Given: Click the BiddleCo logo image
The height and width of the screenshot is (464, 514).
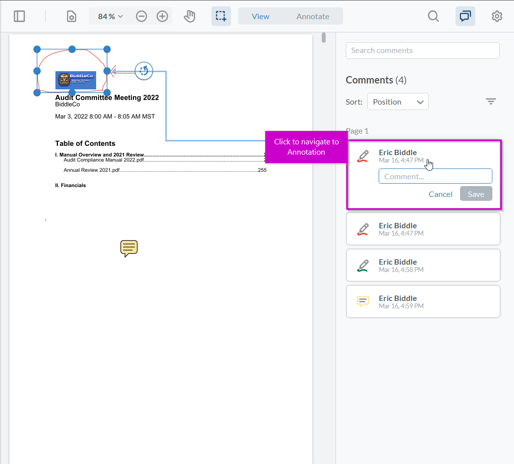Looking at the screenshot, I should (x=76, y=80).
